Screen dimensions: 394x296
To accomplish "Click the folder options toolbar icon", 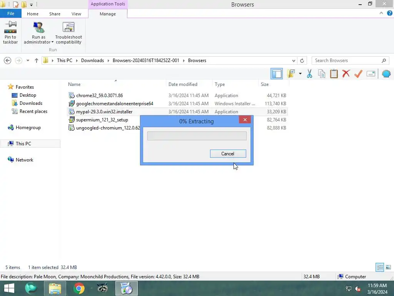I will pos(291,74).
